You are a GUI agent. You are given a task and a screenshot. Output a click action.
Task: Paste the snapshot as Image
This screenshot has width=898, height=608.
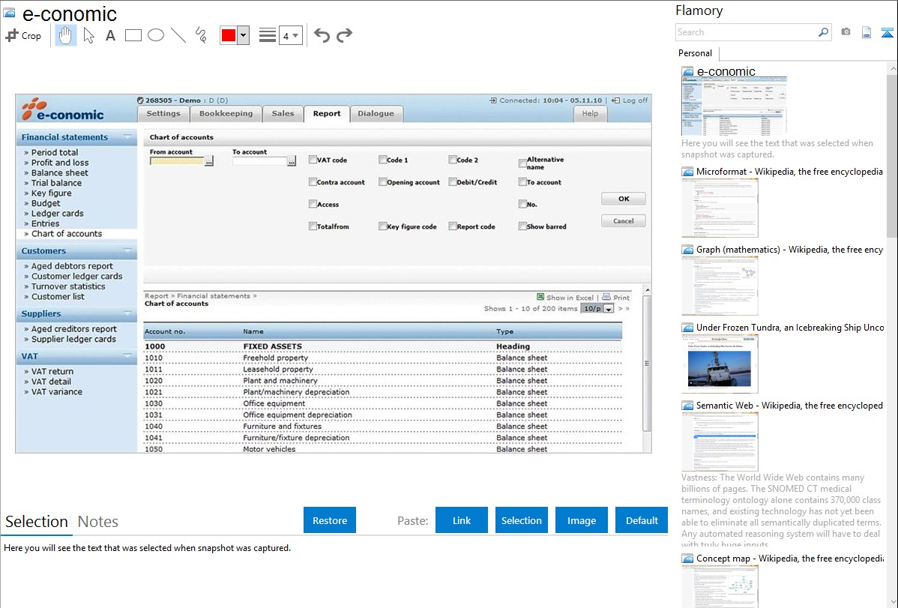click(581, 520)
